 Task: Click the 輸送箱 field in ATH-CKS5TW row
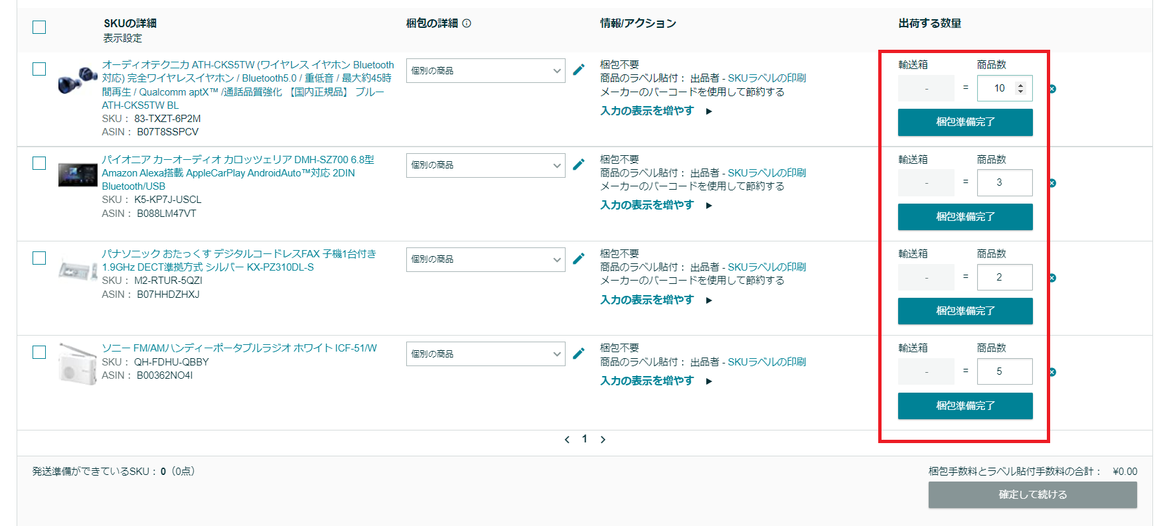pyautogui.click(x=926, y=88)
